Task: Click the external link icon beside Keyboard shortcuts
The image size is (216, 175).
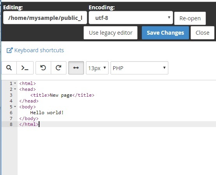Action: tap(10, 50)
